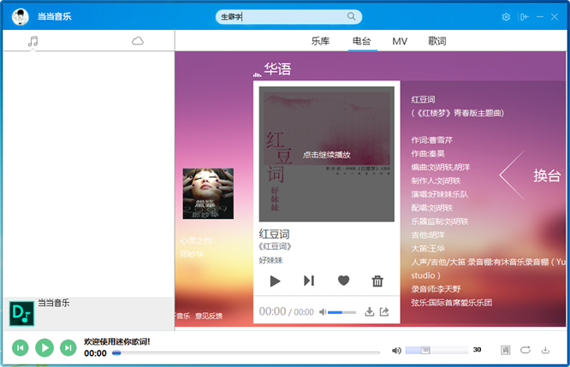Mute main volume speaker icon

[396, 350]
